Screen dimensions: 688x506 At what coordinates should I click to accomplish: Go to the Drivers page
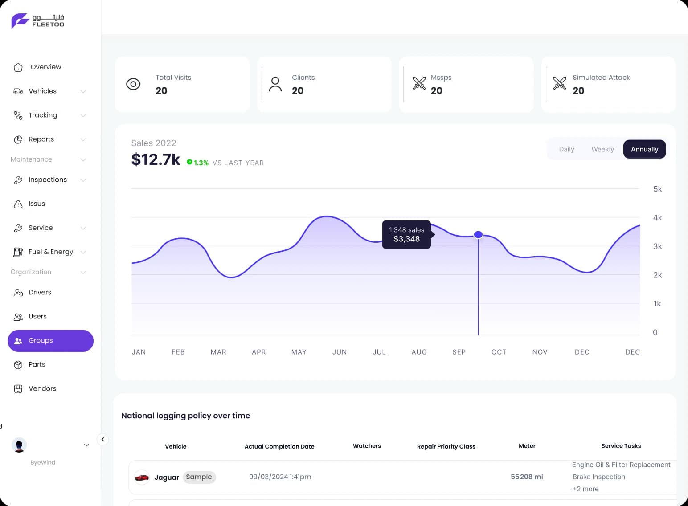(40, 293)
